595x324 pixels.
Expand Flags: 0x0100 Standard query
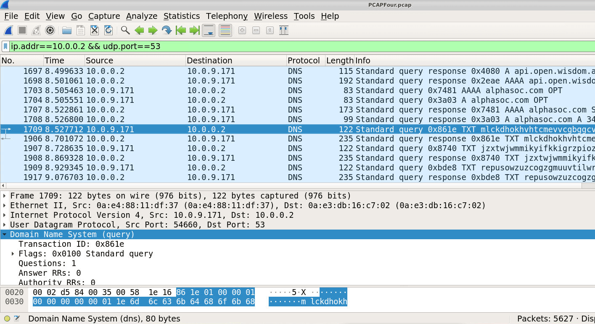[x=13, y=253]
